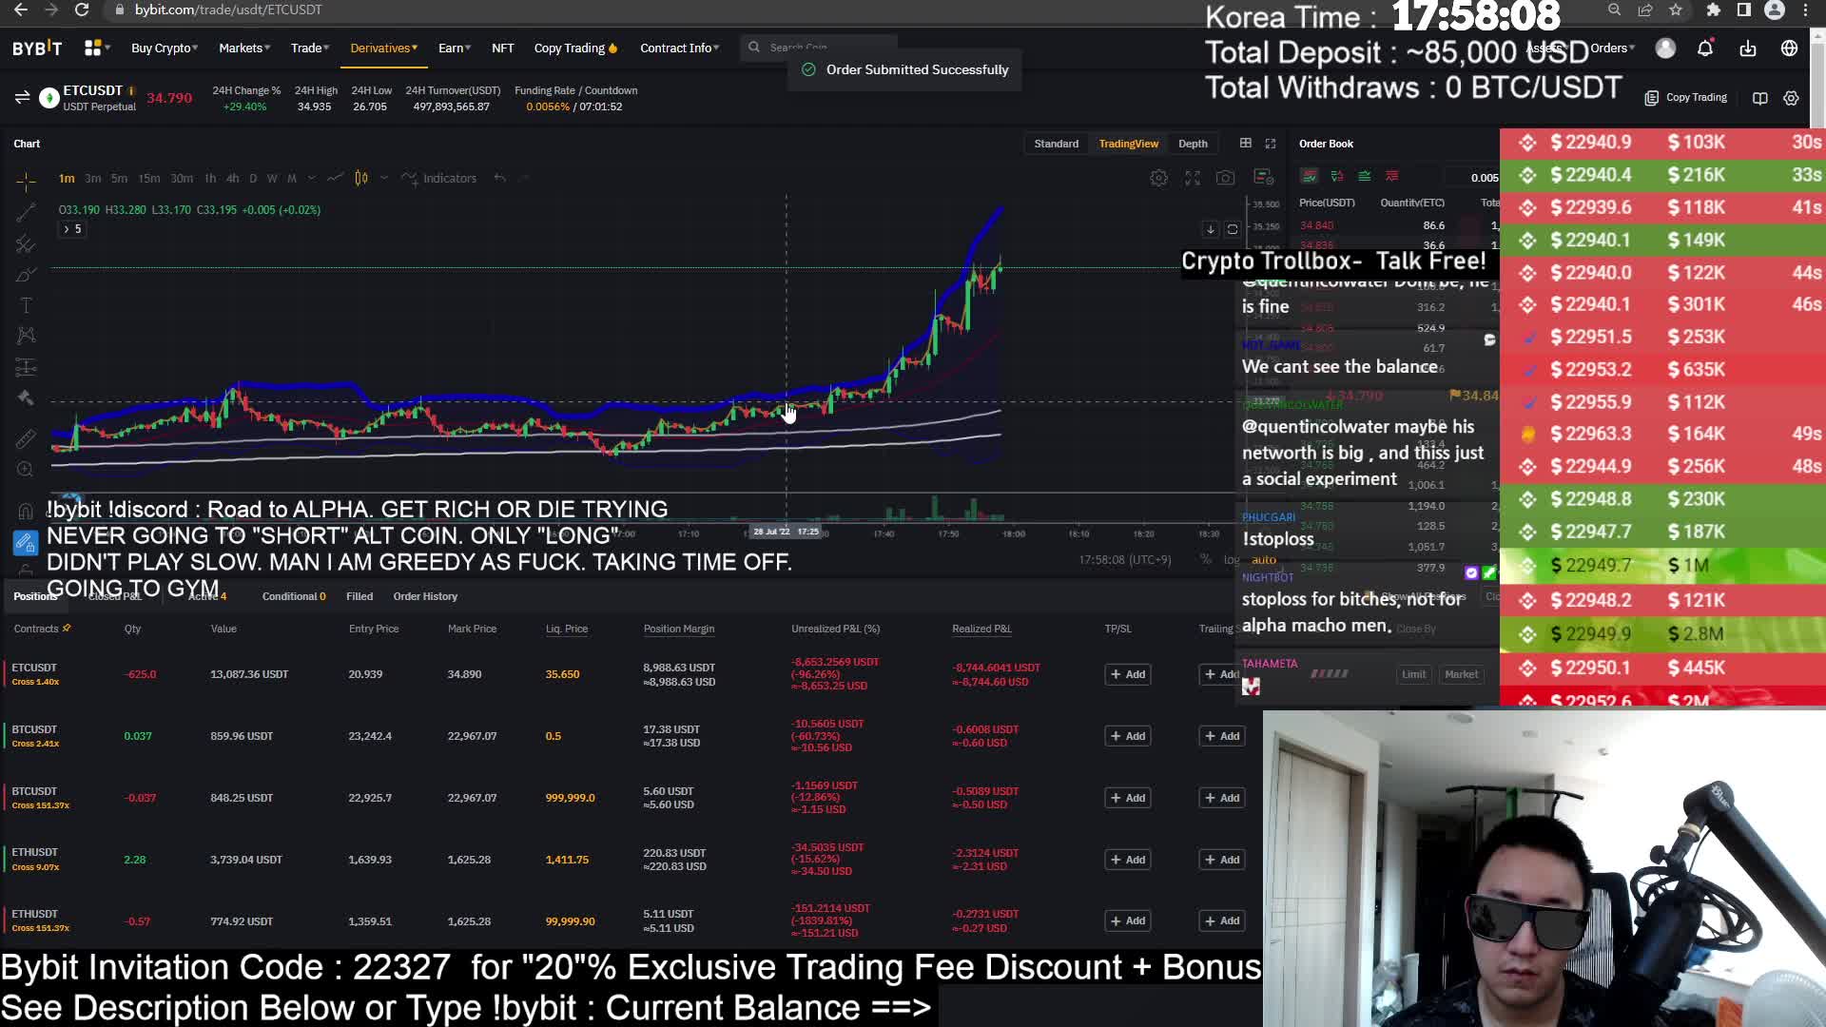Select the 15m timeframe
1826x1027 pixels.
click(149, 178)
